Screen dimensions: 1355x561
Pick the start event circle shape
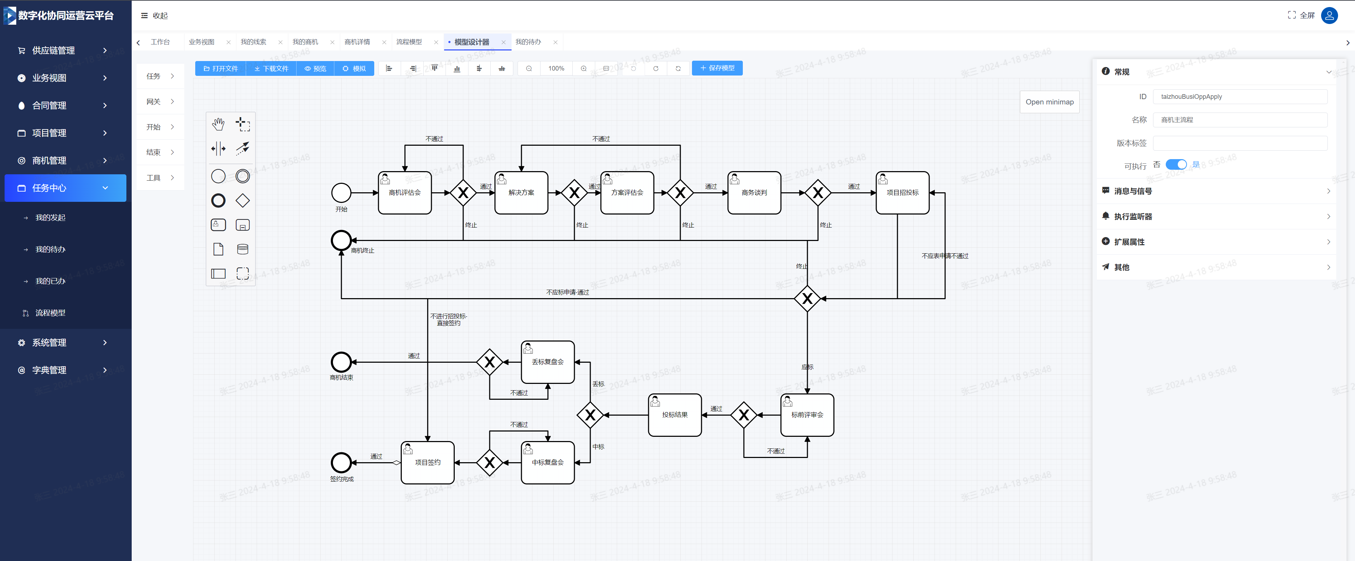218,176
